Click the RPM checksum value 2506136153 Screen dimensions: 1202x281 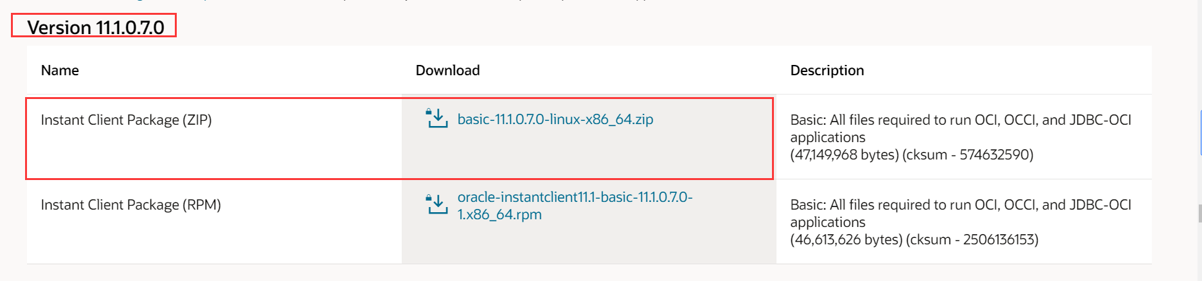[1000, 240]
